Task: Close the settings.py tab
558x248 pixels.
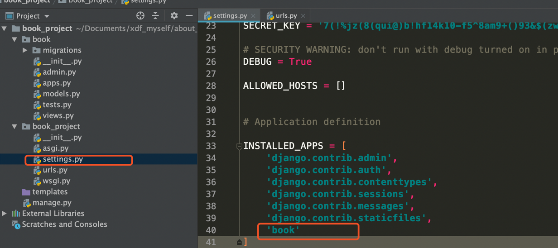Action: [253, 16]
